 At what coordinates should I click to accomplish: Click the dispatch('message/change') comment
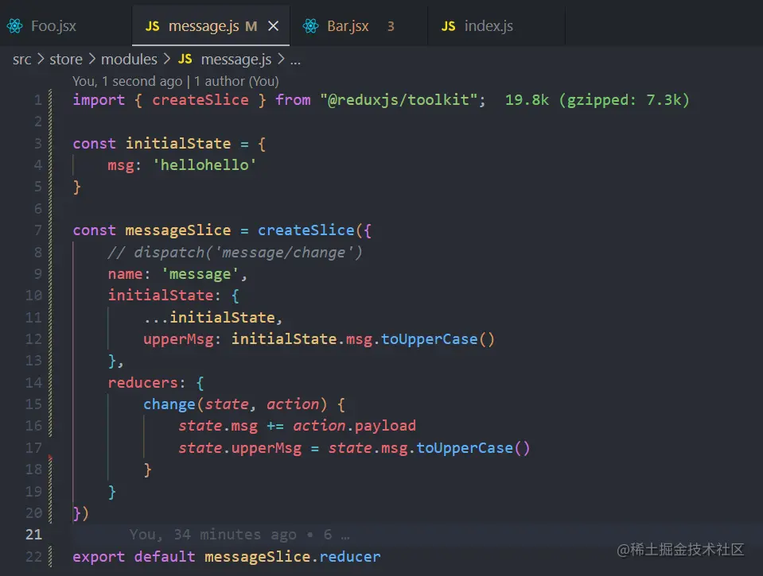pos(235,253)
